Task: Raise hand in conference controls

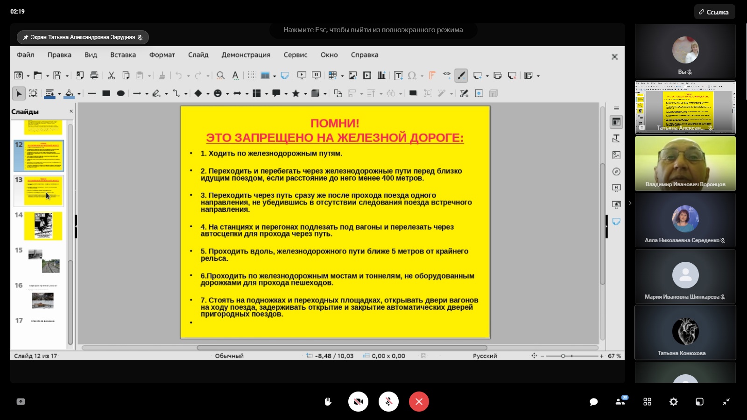Action: tap(328, 401)
